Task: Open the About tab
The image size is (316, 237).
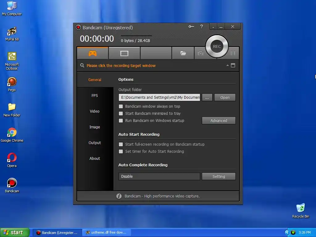Action: 95,158
